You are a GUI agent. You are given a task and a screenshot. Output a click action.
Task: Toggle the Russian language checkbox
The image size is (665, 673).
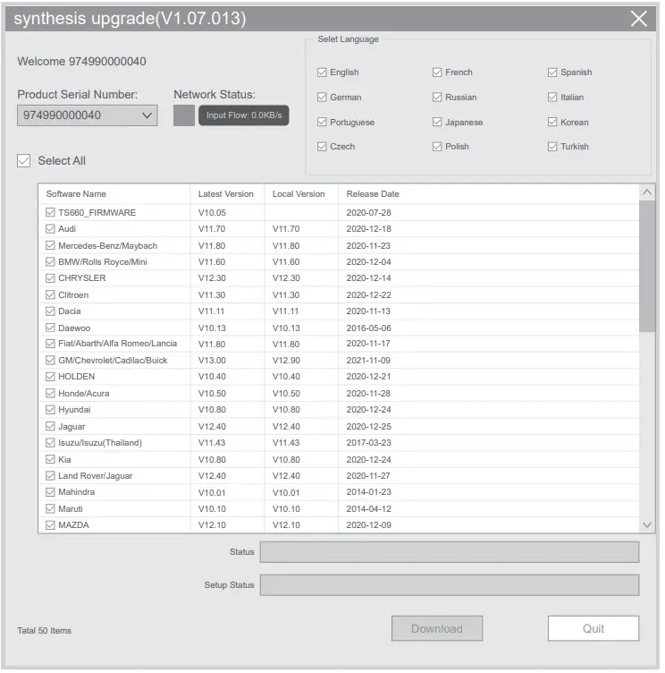pos(437,98)
